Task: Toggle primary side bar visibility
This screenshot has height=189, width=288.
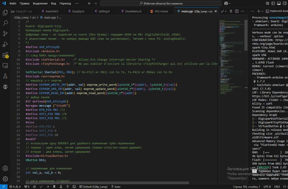Action: 273,3
